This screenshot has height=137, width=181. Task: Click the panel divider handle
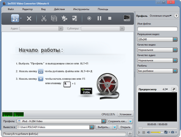(135, 74)
